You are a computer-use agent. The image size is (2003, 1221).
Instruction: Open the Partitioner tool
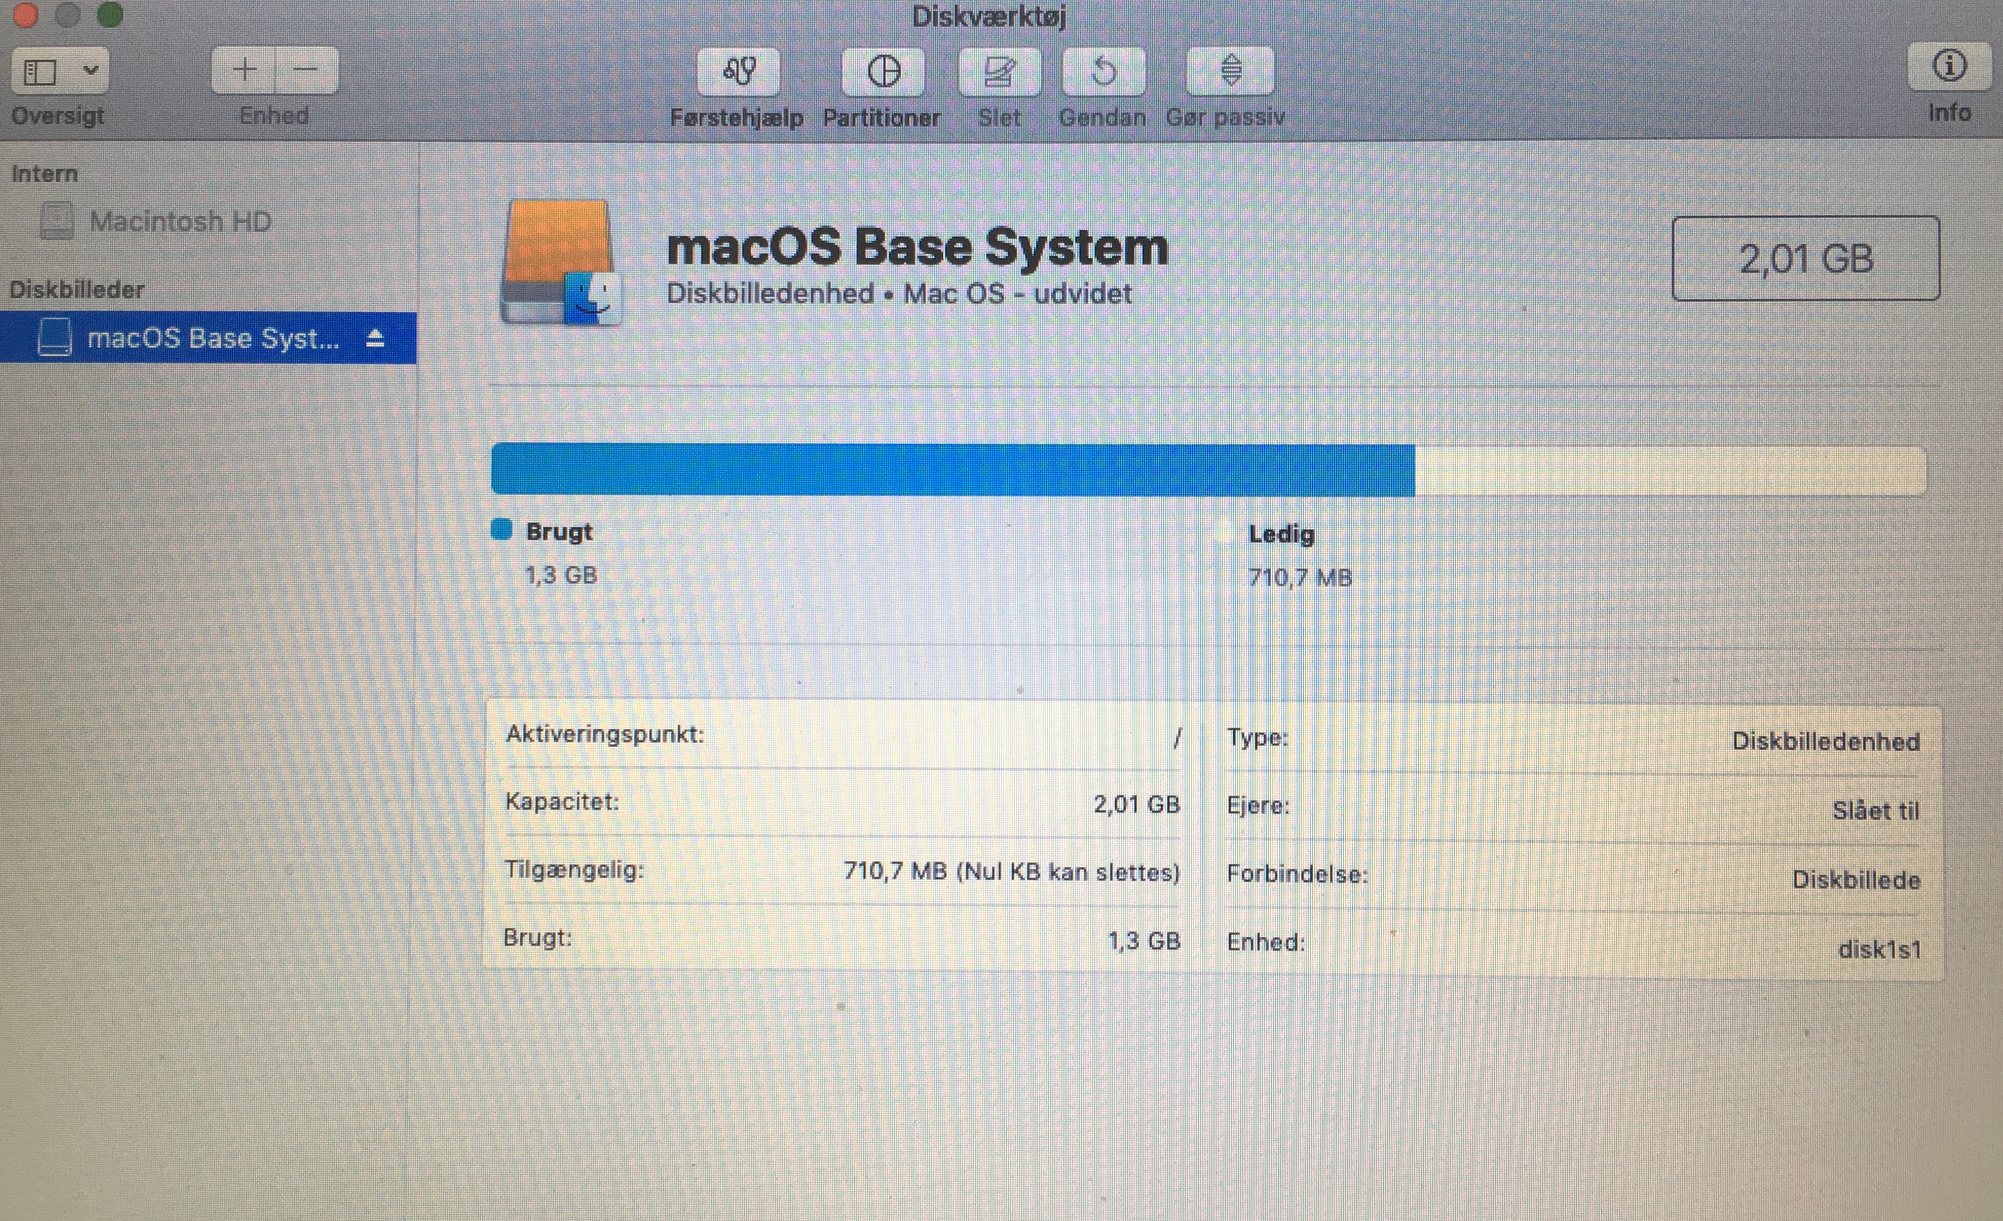[x=883, y=71]
